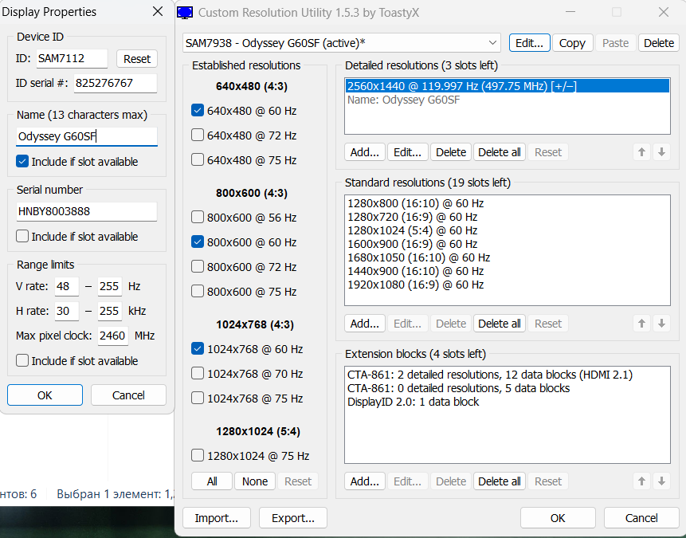Enable 640x480 @ 72 Hz resolution
The height and width of the screenshot is (538, 686).
click(198, 135)
